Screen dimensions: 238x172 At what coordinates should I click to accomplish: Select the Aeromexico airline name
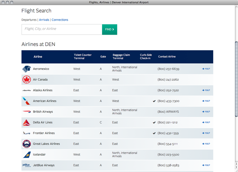coord(41,69)
